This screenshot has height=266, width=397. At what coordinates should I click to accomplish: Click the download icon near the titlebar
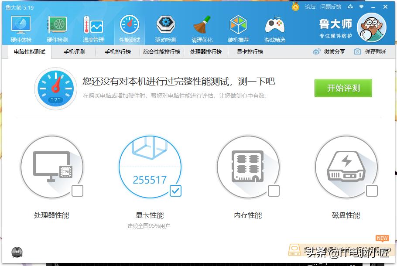coord(350,7)
